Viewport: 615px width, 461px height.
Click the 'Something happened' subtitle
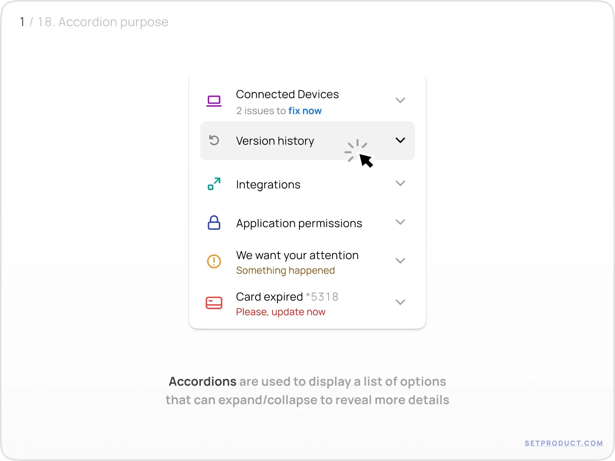[286, 270]
